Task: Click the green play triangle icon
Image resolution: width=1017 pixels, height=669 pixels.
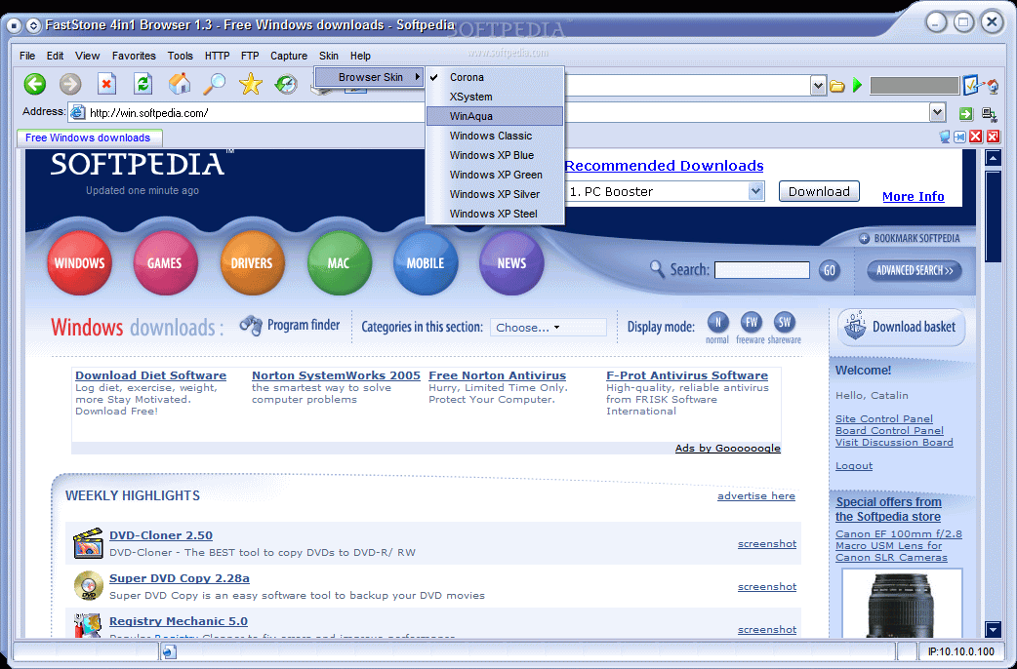Action: click(858, 85)
